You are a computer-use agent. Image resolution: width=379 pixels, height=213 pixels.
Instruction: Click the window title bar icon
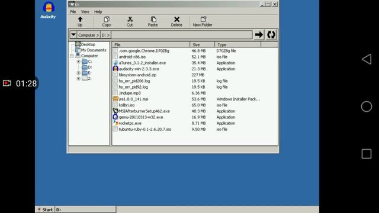[x=72, y=4]
